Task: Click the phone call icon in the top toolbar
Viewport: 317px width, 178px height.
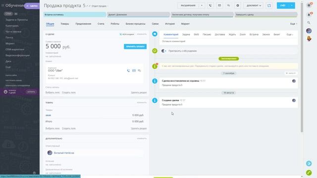Action: (x=210, y=5)
